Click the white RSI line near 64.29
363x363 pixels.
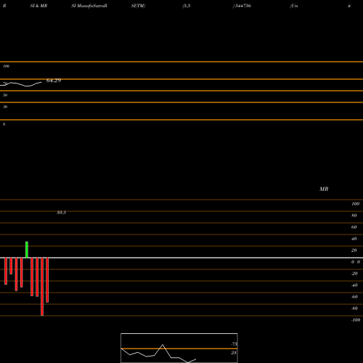click(x=22, y=84)
